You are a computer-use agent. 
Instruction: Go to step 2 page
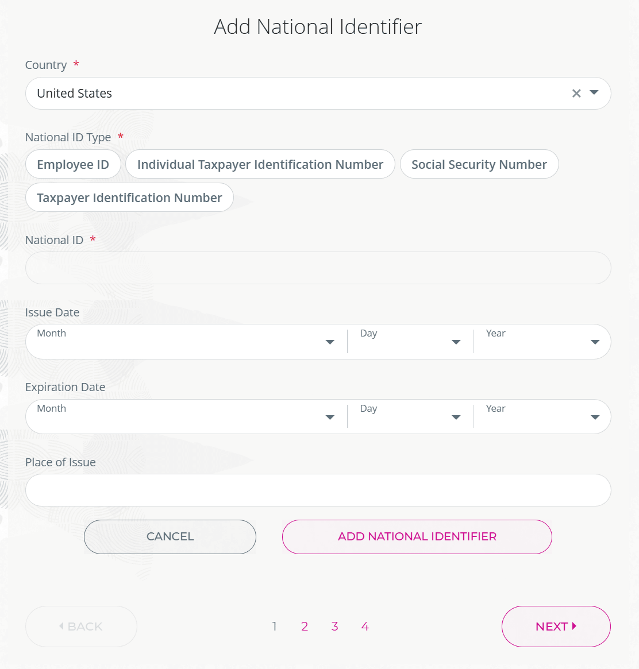tap(305, 627)
